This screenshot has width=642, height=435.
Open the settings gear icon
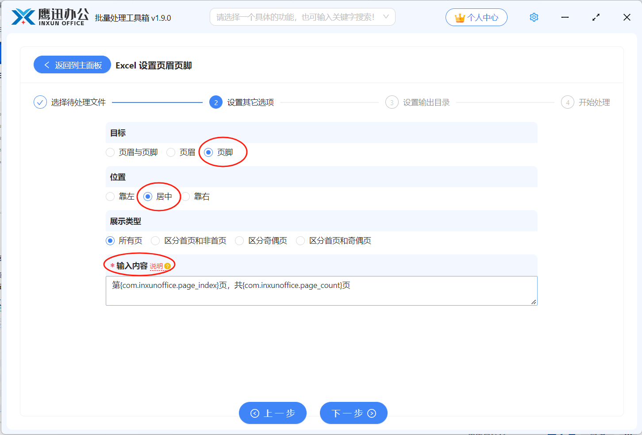click(534, 17)
